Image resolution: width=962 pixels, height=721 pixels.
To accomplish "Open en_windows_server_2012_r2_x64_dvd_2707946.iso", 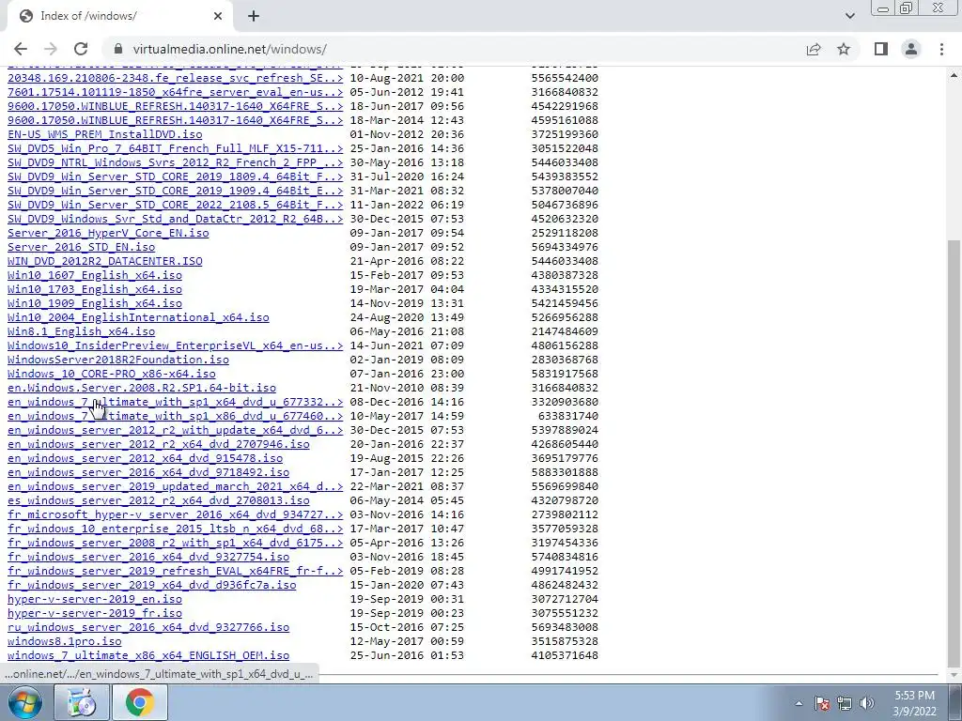I will click(x=158, y=444).
